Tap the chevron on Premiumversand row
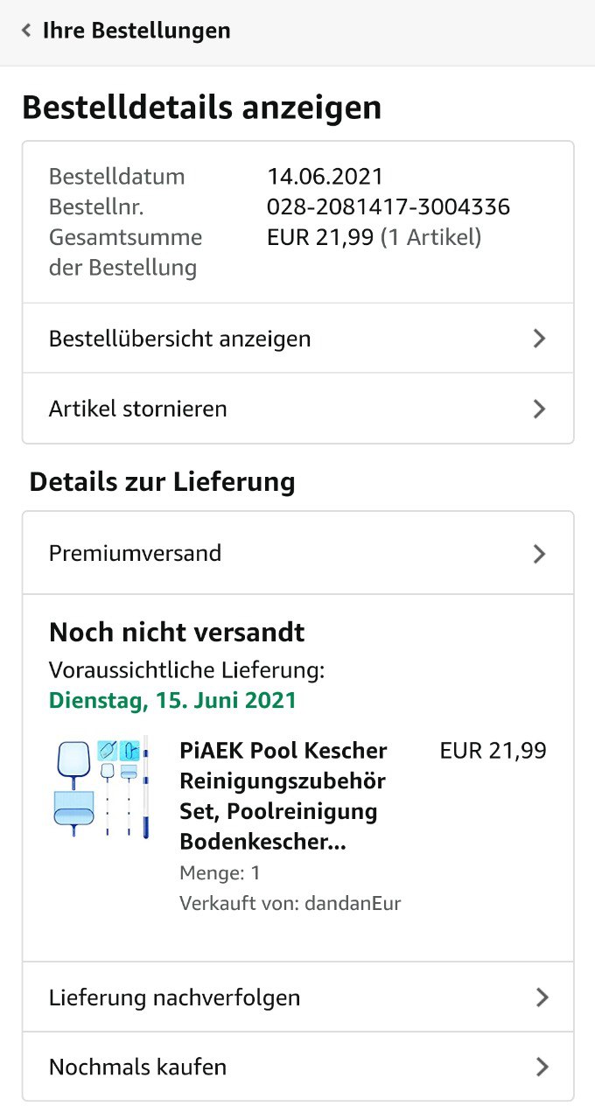The height and width of the screenshot is (1120, 595). [x=539, y=553]
